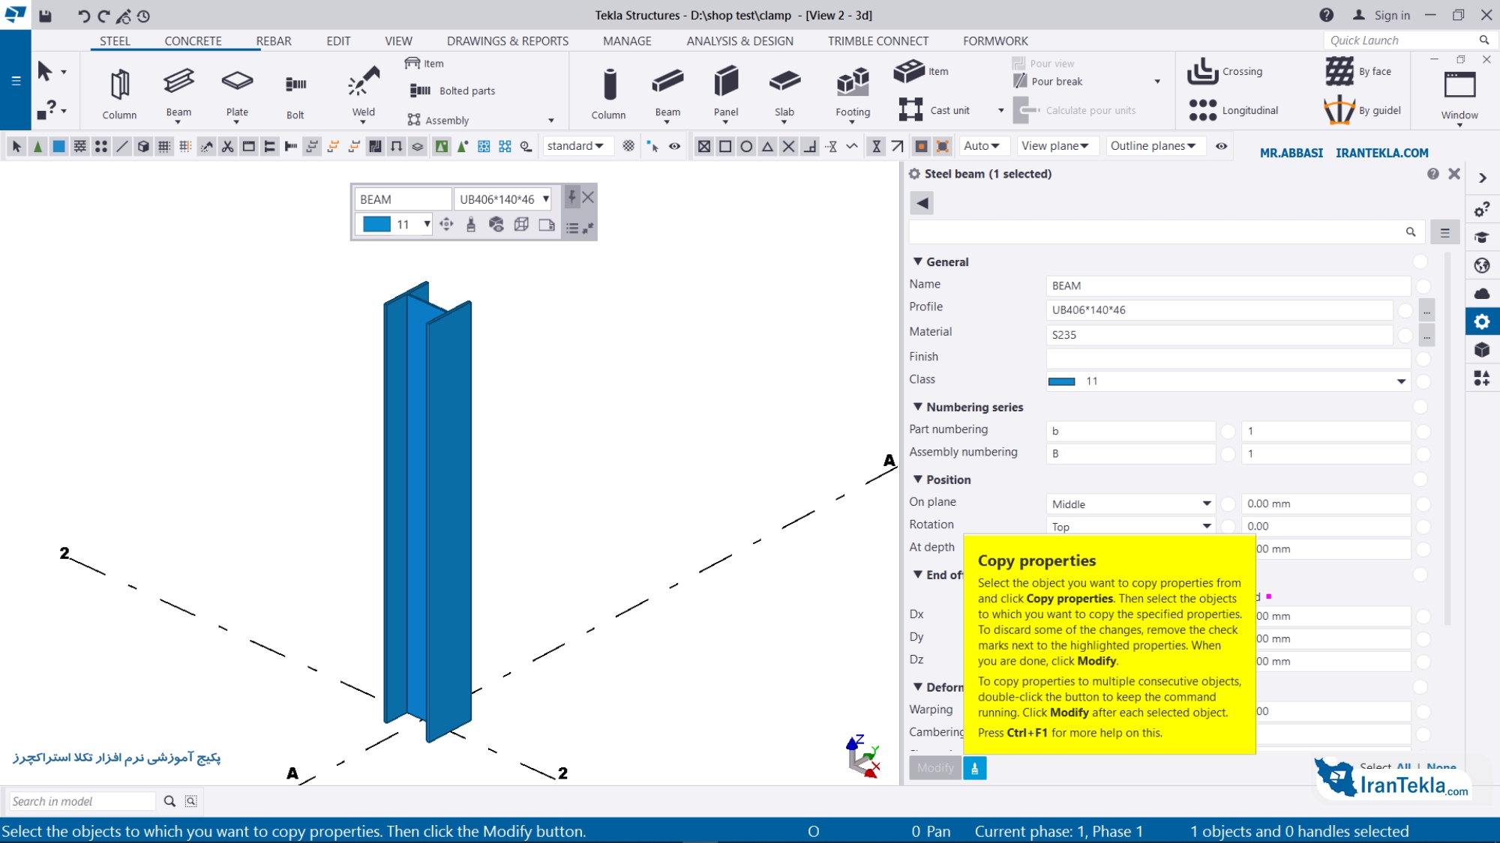Pin the contextual toolbar

[x=571, y=197]
